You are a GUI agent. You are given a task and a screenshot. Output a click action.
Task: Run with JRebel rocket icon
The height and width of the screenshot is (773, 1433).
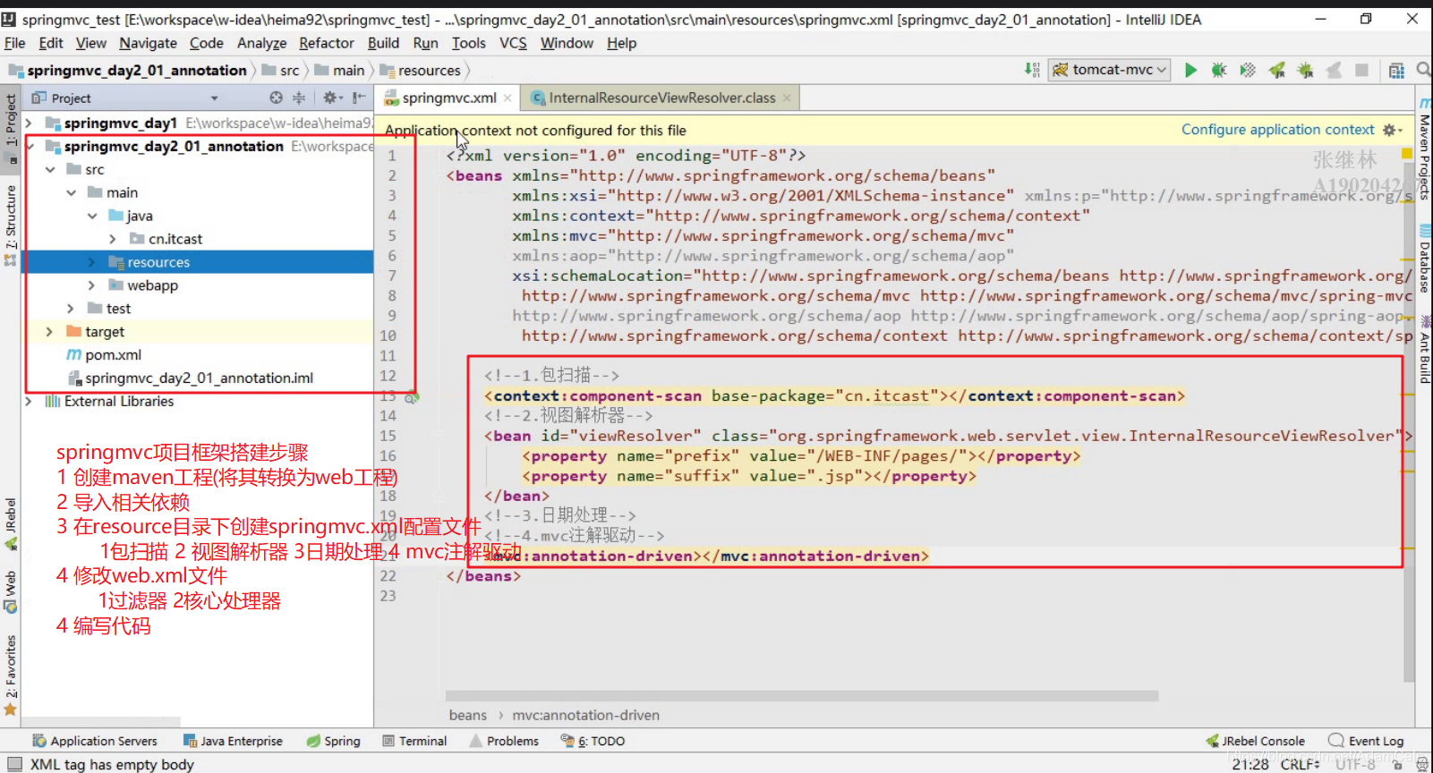(x=1276, y=70)
